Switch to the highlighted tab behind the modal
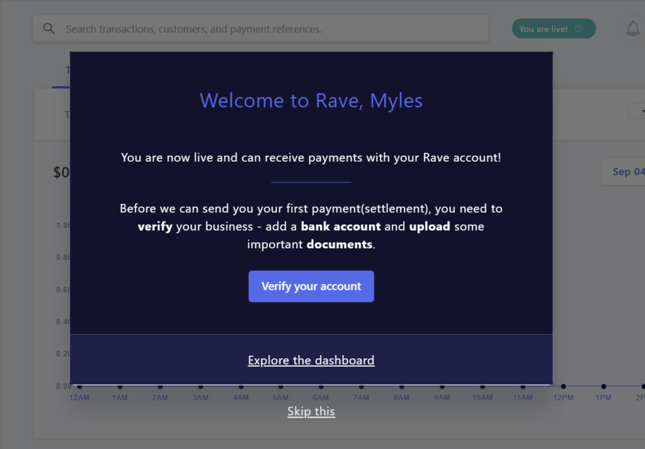This screenshot has width=645, height=449. [x=67, y=70]
